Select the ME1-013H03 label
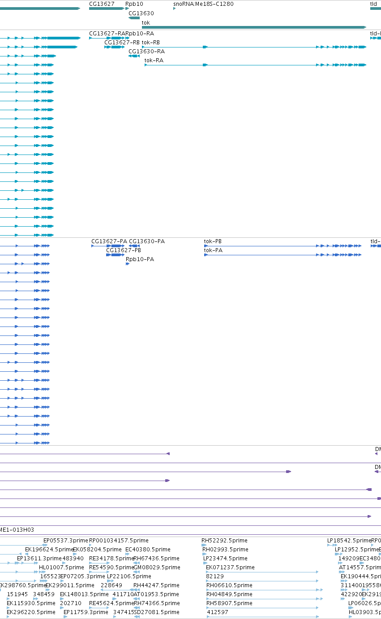Screen dimensions: 381x619 coord(17,529)
